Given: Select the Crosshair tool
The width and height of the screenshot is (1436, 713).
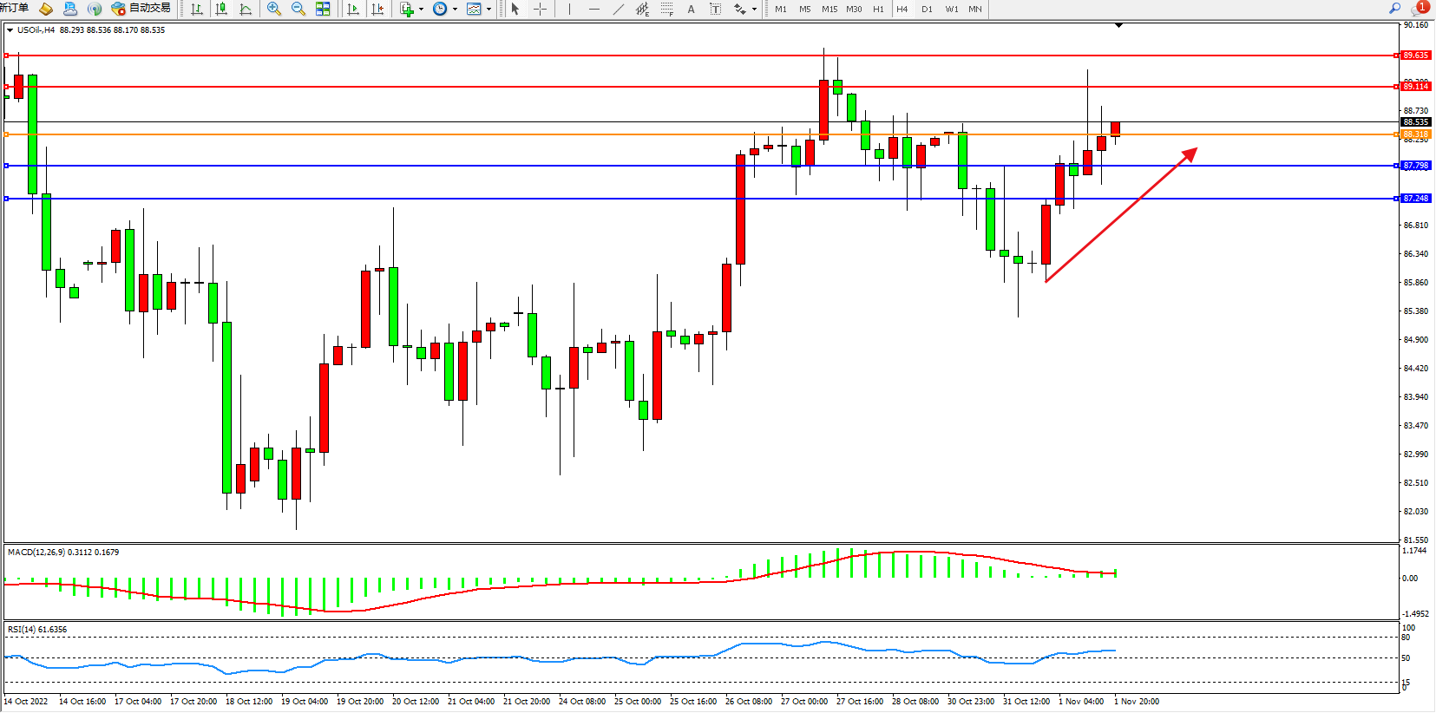Looking at the screenshot, I should 540,9.
